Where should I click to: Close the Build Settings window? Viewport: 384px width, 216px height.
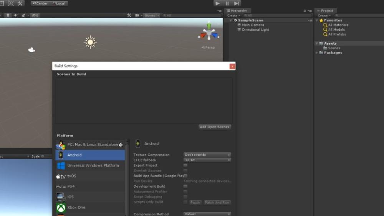coord(232,66)
